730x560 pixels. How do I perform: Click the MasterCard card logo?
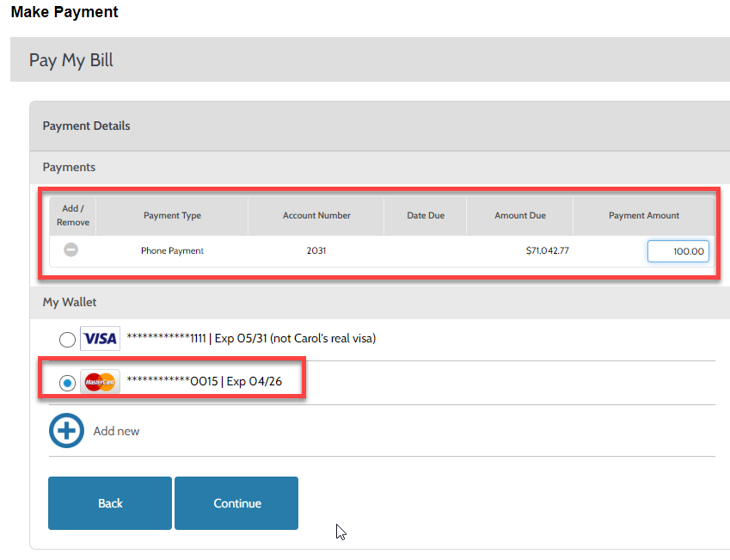coord(100,382)
